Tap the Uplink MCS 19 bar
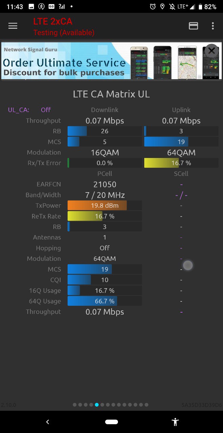223x433 pixels. tap(181, 142)
